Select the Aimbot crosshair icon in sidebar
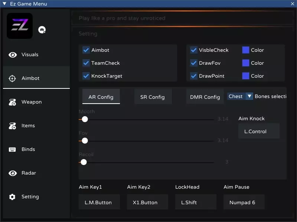 [x=12, y=78]
